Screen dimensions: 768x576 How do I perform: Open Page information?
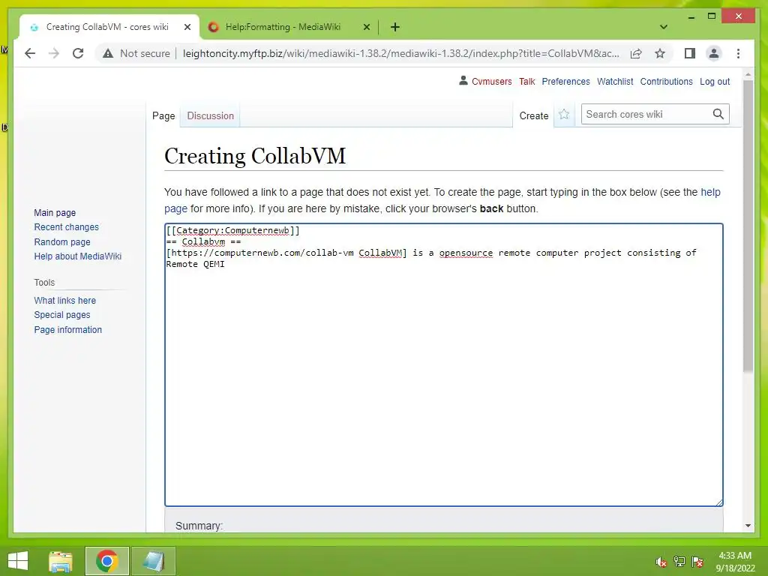[68, 330]
